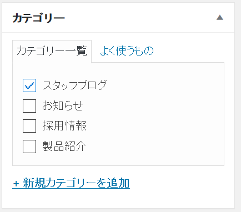Screen dimensions: 241x212
Task: Open the + 新規カテゴリーを追加 link
Action: pos(71,183)
